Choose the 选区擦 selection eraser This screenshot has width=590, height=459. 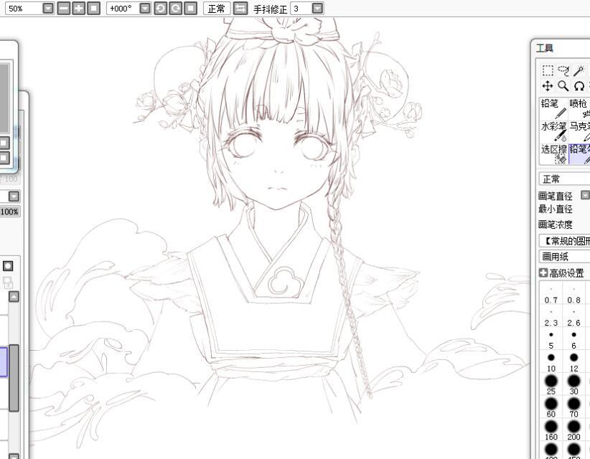pyautogui.click(x=553, y=153)
